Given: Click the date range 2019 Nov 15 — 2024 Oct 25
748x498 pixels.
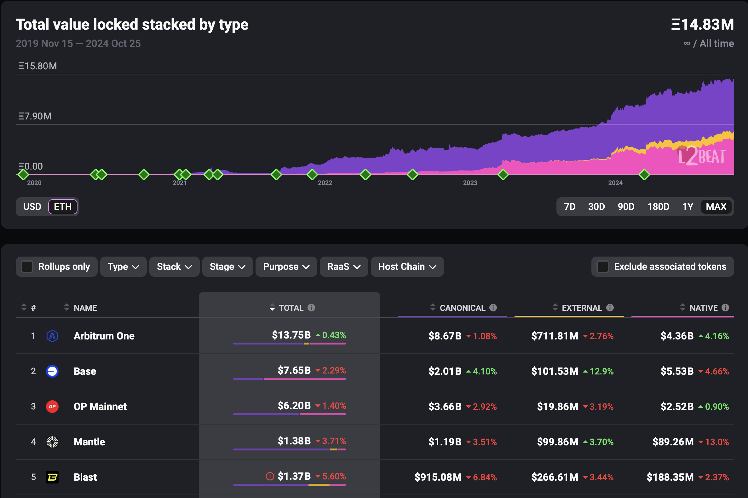Looking at the screenshot, I should (78, 43).
